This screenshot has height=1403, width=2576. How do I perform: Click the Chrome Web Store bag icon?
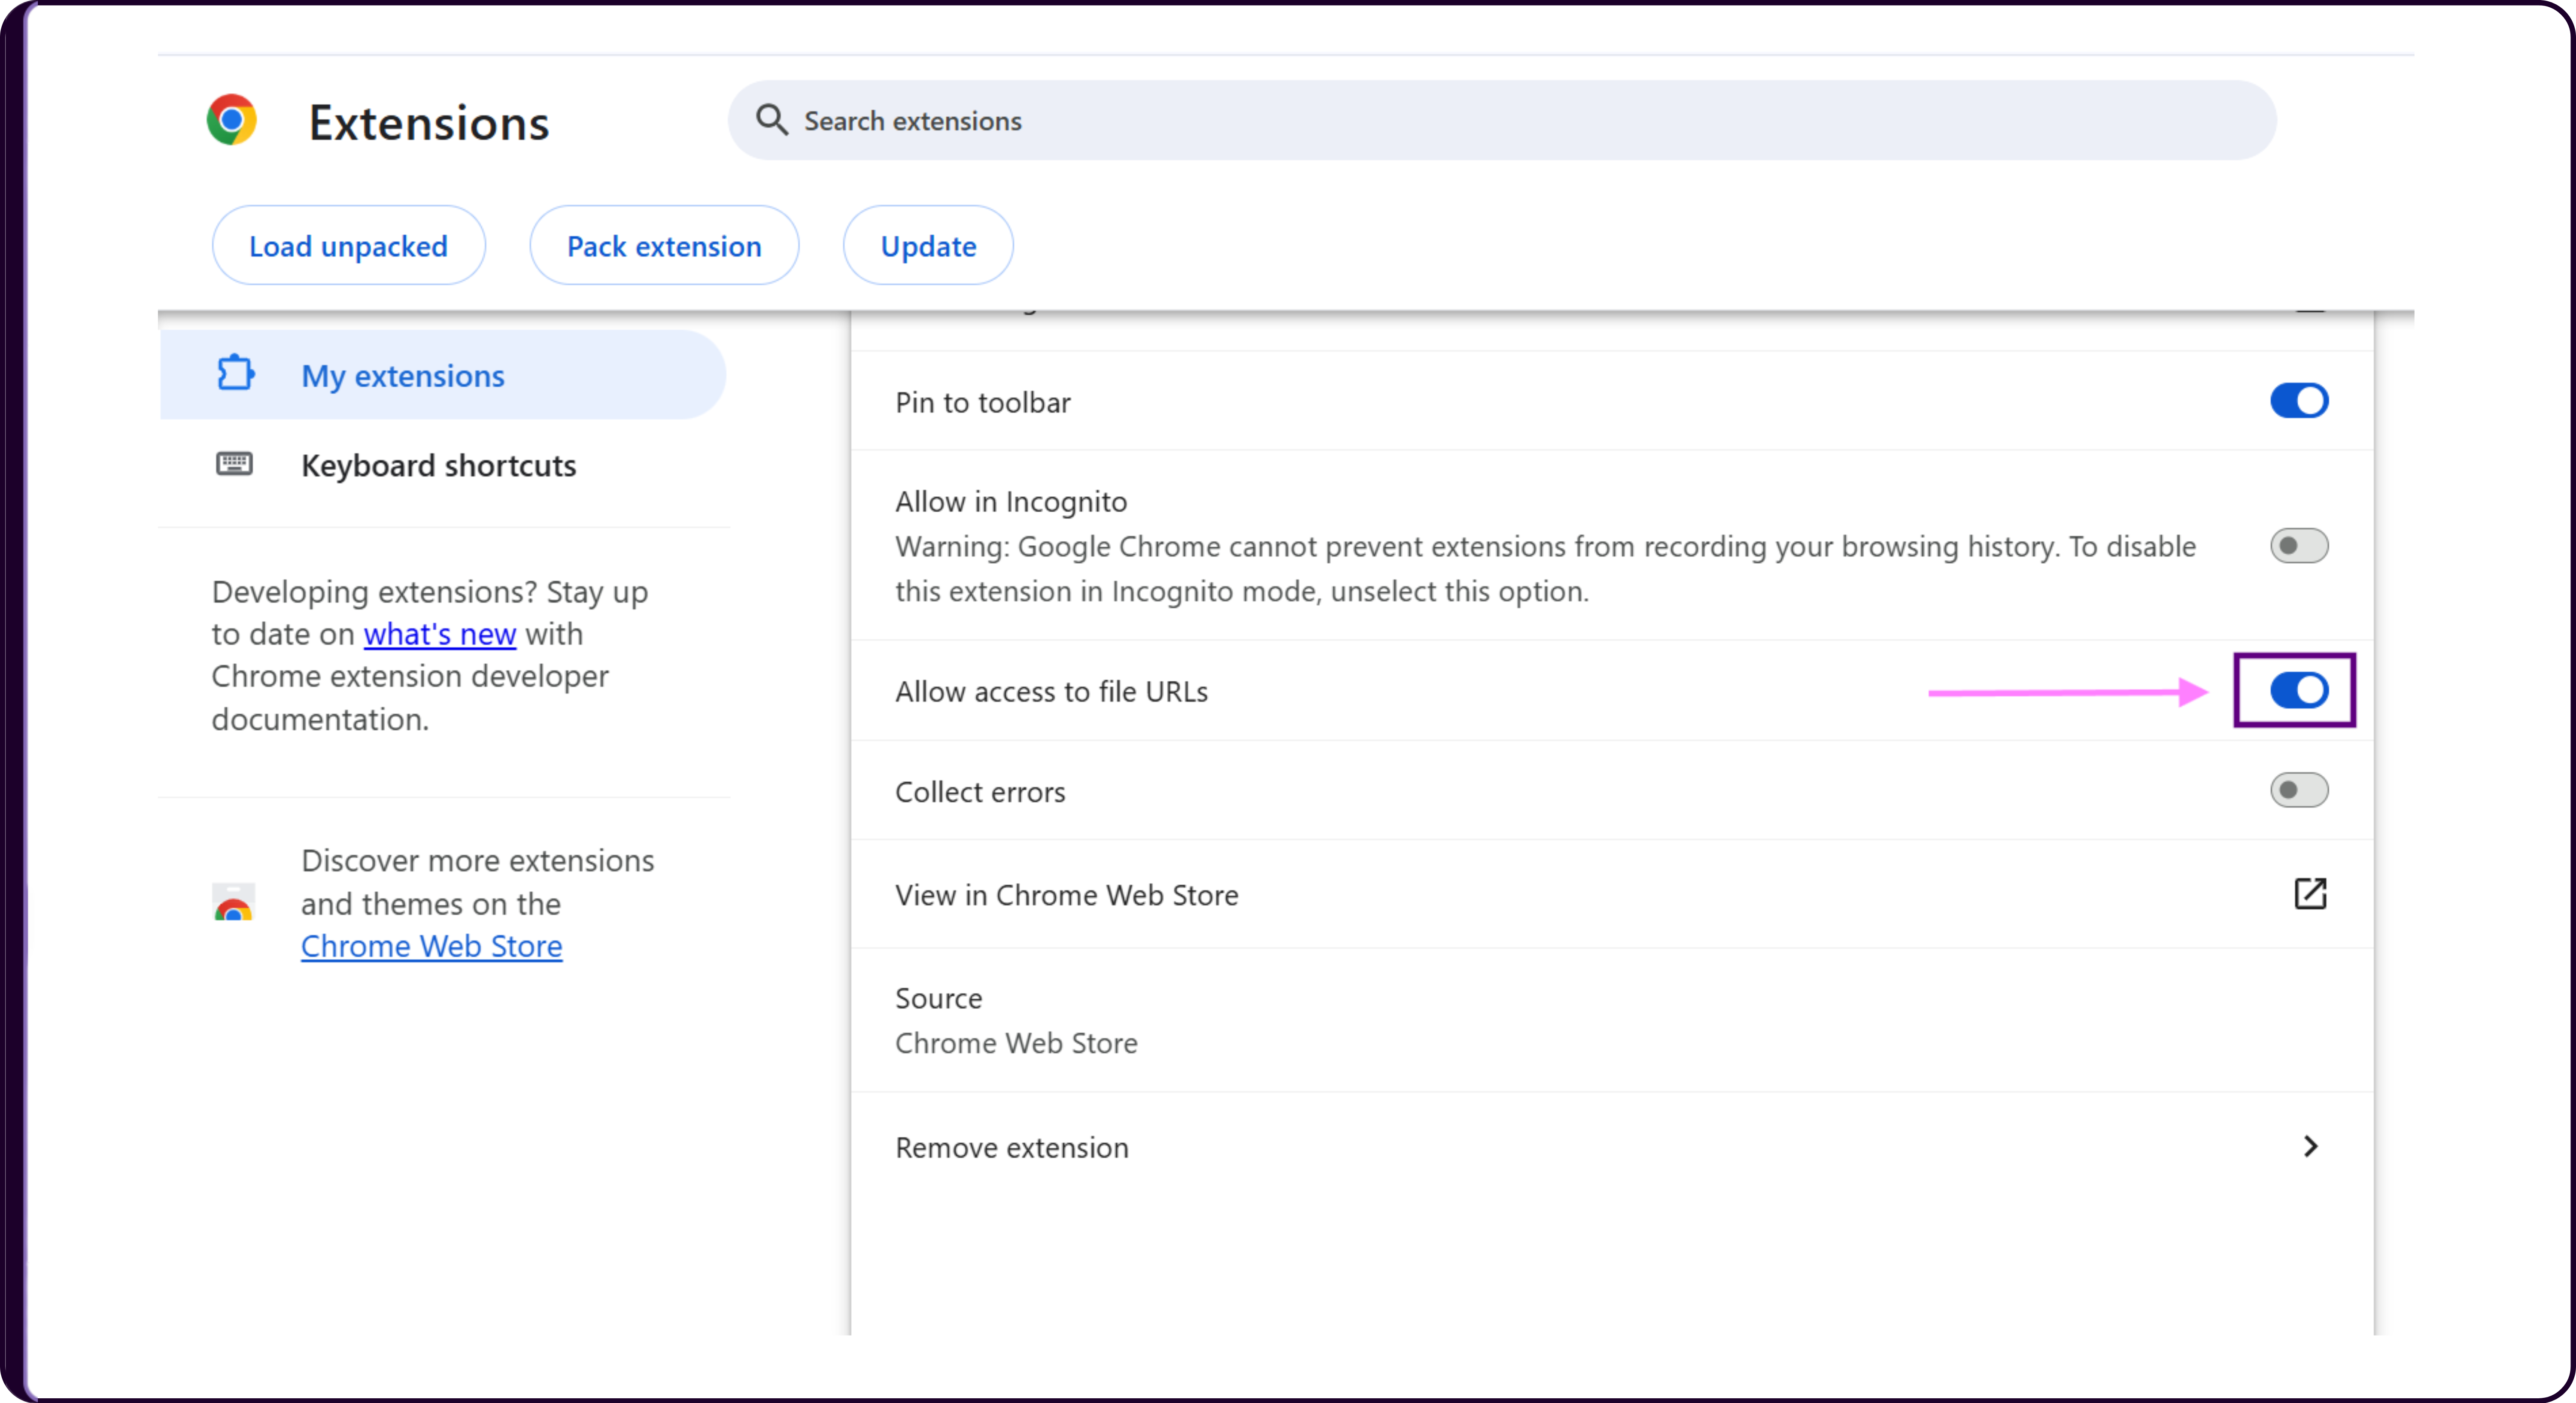pyautogui.click(x=233, y=902)
